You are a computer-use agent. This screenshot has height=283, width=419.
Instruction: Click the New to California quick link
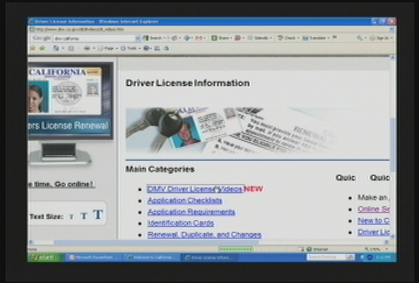tap(373, 221)
